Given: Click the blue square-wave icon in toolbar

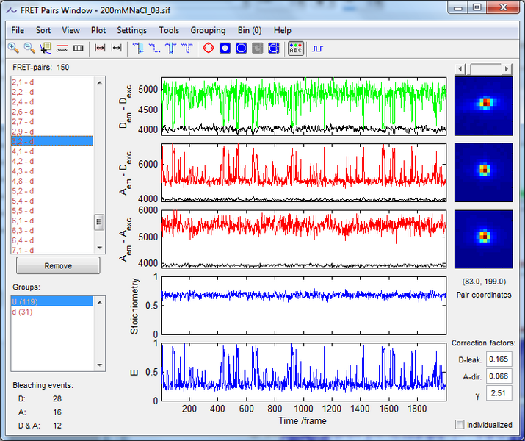Looking at the screenshot, I should click(317, 49).
